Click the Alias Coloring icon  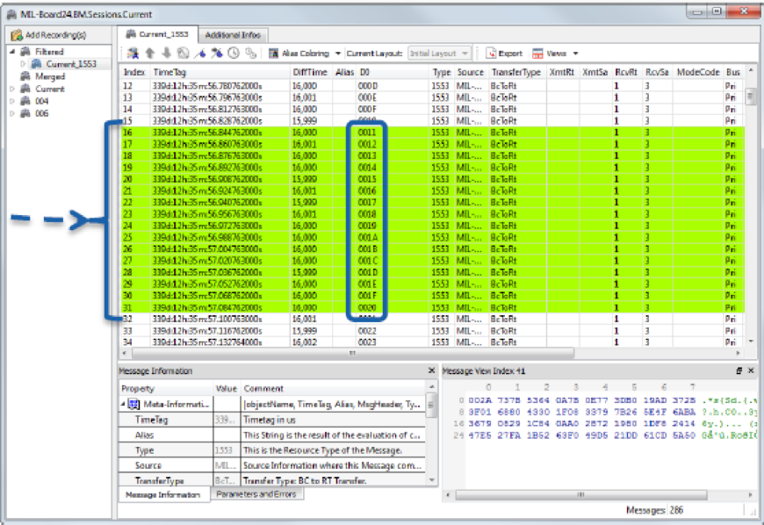tap(273, 53)
